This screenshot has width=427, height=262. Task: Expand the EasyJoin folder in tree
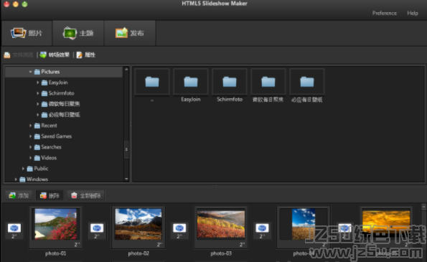37,83
